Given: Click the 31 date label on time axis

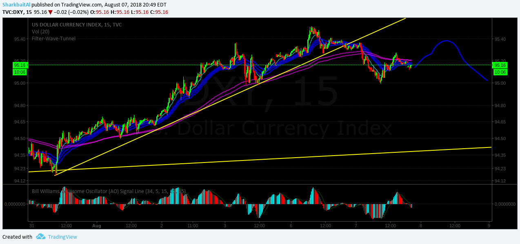Looking at the screenshot, I should (31, 225).
